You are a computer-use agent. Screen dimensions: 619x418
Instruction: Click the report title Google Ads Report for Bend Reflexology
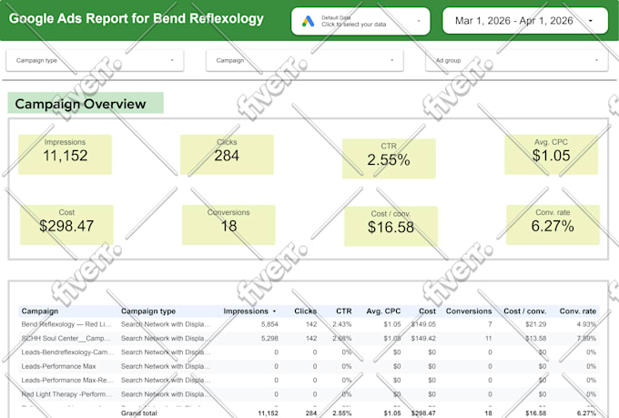pyautogui.click(x=137, y=18)
